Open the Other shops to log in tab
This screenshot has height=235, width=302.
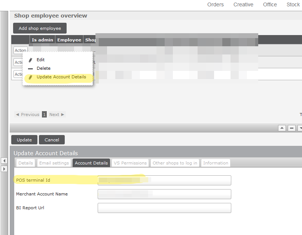click(x=175, y=163)
